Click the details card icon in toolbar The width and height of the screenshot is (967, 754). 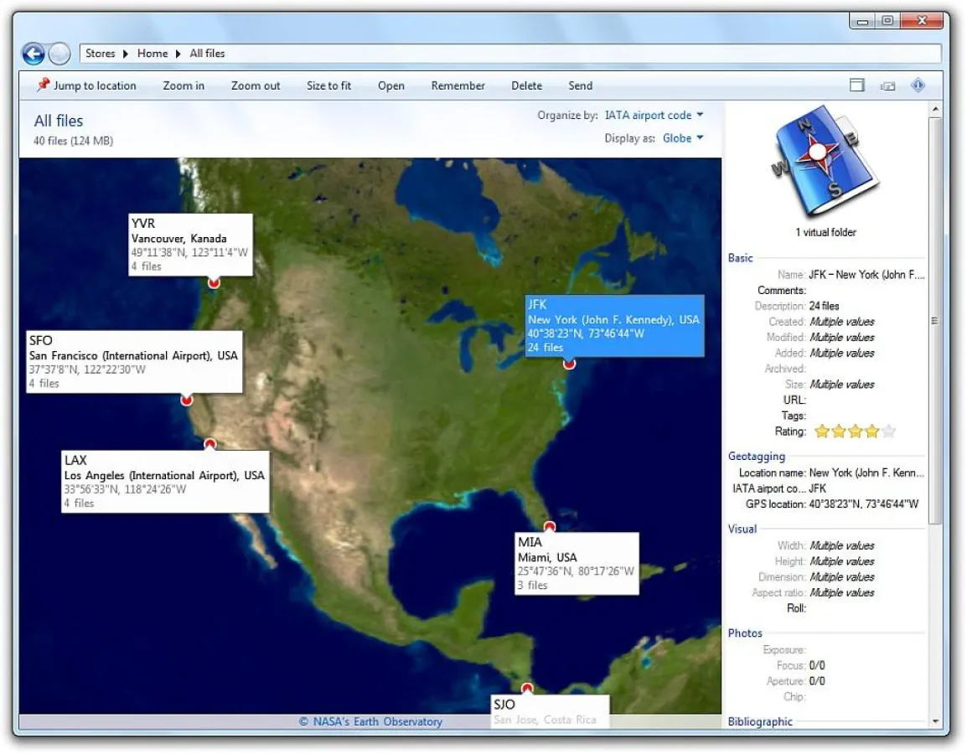887,85
